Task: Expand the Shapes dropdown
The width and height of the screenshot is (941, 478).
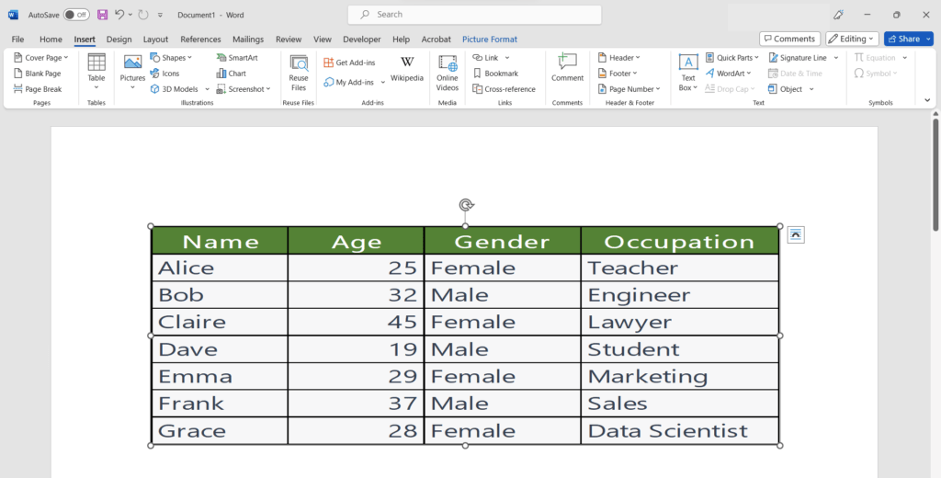Action: click(x=171, y=58)
